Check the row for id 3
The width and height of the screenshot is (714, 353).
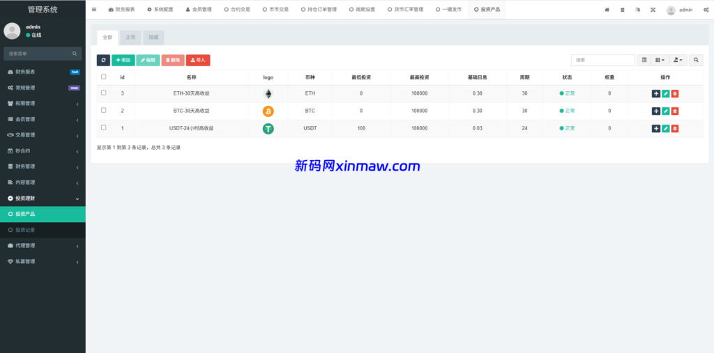(103, 93)
